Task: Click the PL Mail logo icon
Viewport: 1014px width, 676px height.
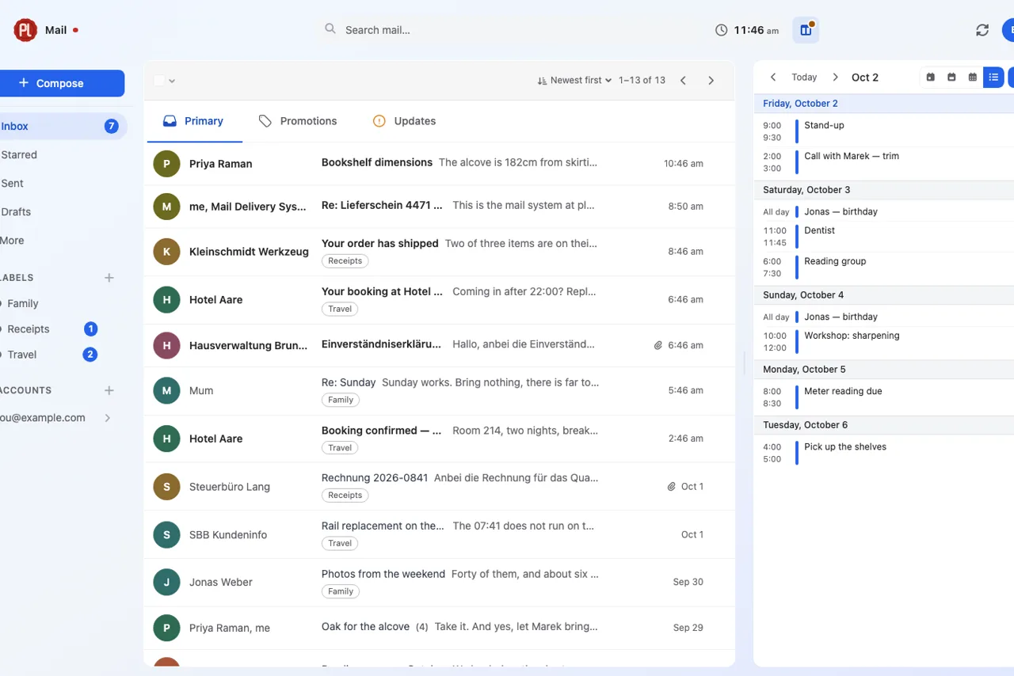Action: coord(25,30)
